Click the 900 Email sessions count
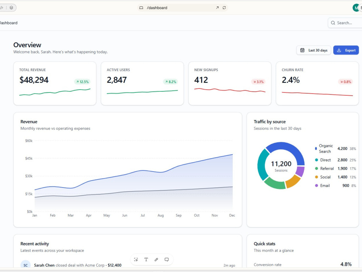 (346, 185)
